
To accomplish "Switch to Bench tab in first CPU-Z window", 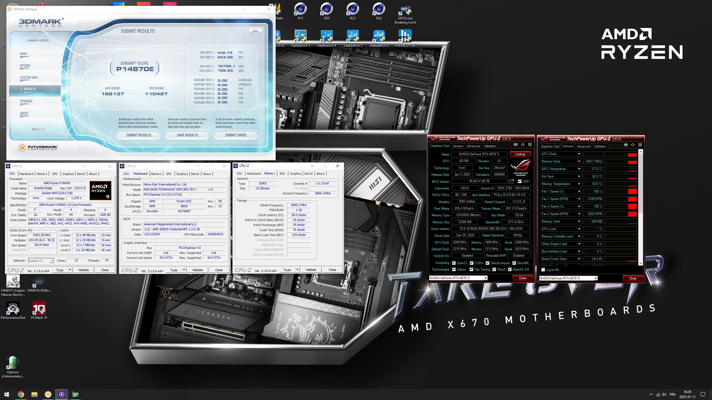I will tap(81, 174).
